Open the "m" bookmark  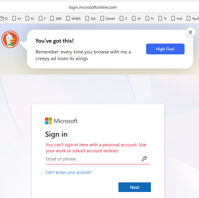[17, 19]
